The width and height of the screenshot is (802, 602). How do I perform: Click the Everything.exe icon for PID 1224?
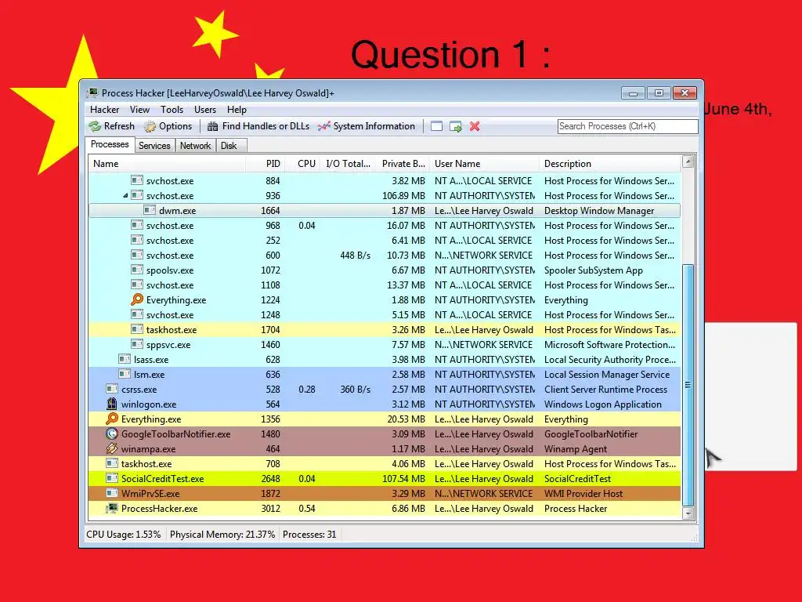136,299
